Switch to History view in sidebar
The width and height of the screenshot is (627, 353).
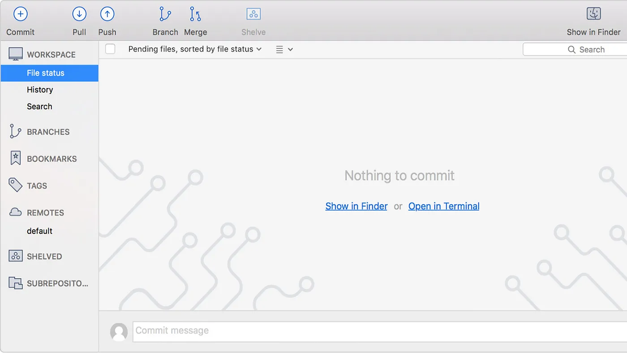(40, 90)
